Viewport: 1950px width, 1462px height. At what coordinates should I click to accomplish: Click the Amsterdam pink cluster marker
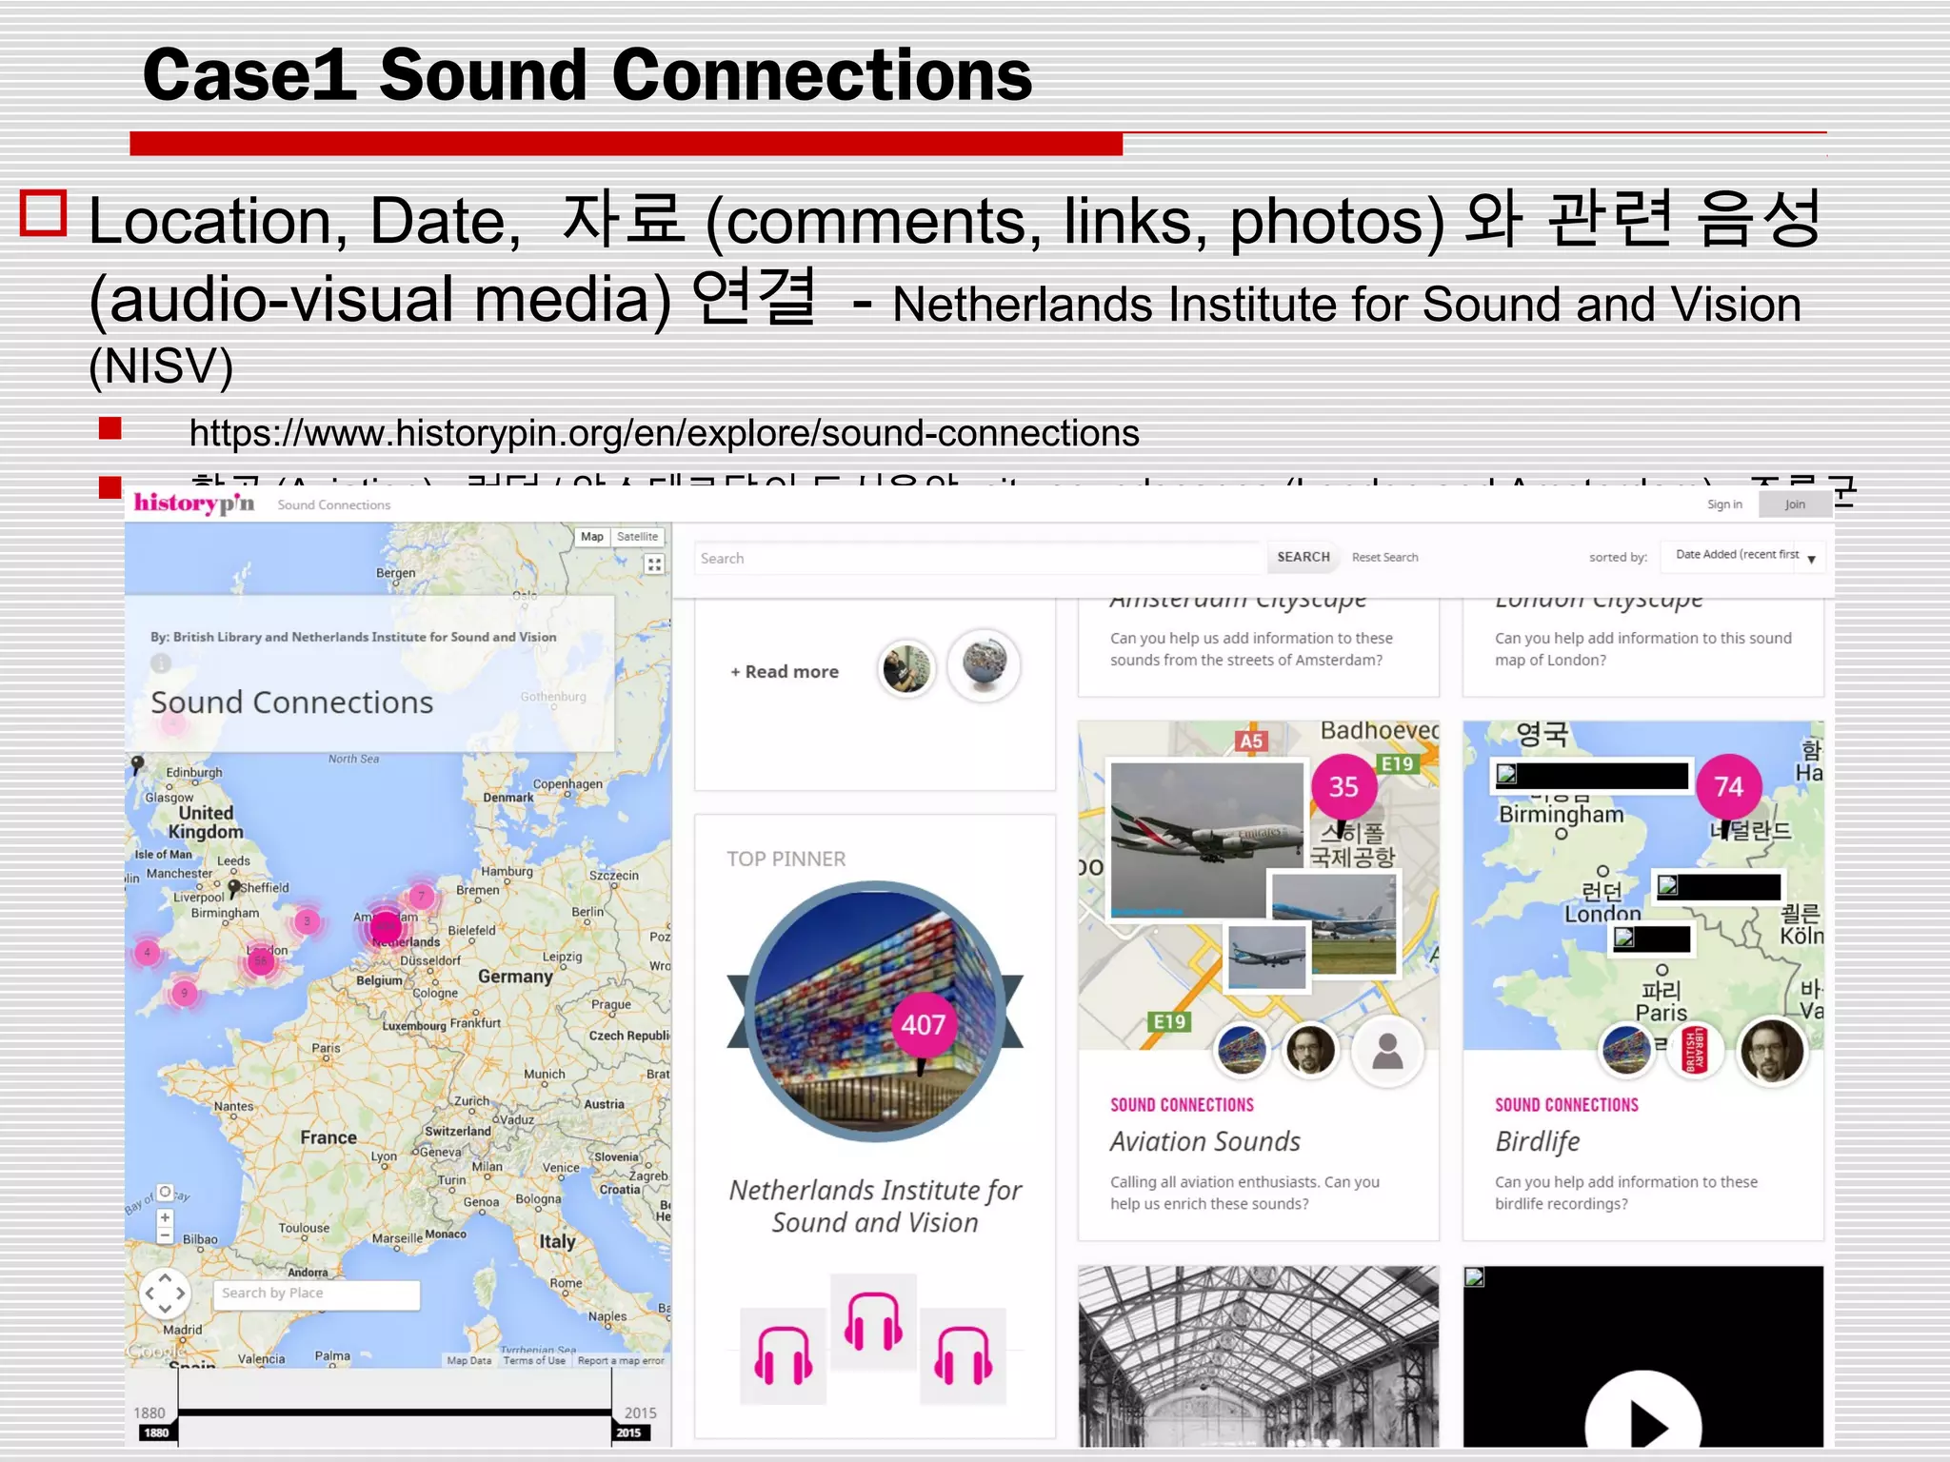coord(385,925)
